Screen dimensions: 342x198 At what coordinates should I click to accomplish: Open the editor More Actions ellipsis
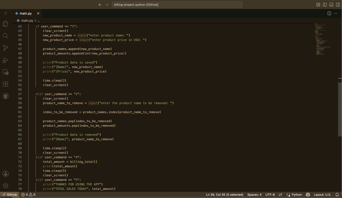pyautogui.click(x=337, y=13)
